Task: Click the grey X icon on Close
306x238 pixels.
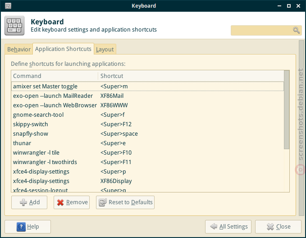Action: coord(270,227)
